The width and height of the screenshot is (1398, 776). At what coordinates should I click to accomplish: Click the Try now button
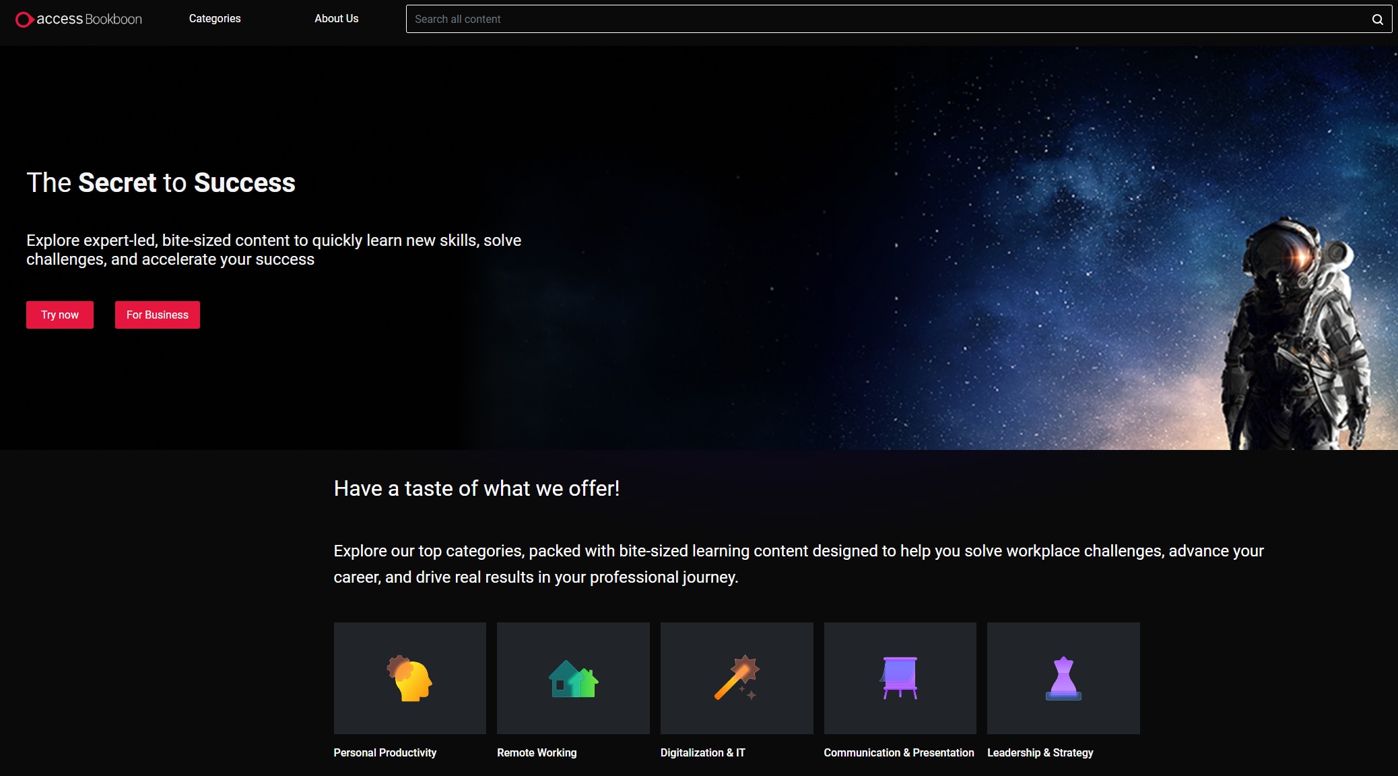click(x=60, y=315)
